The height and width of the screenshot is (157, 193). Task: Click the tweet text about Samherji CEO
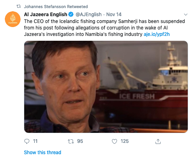coord(105,28)
